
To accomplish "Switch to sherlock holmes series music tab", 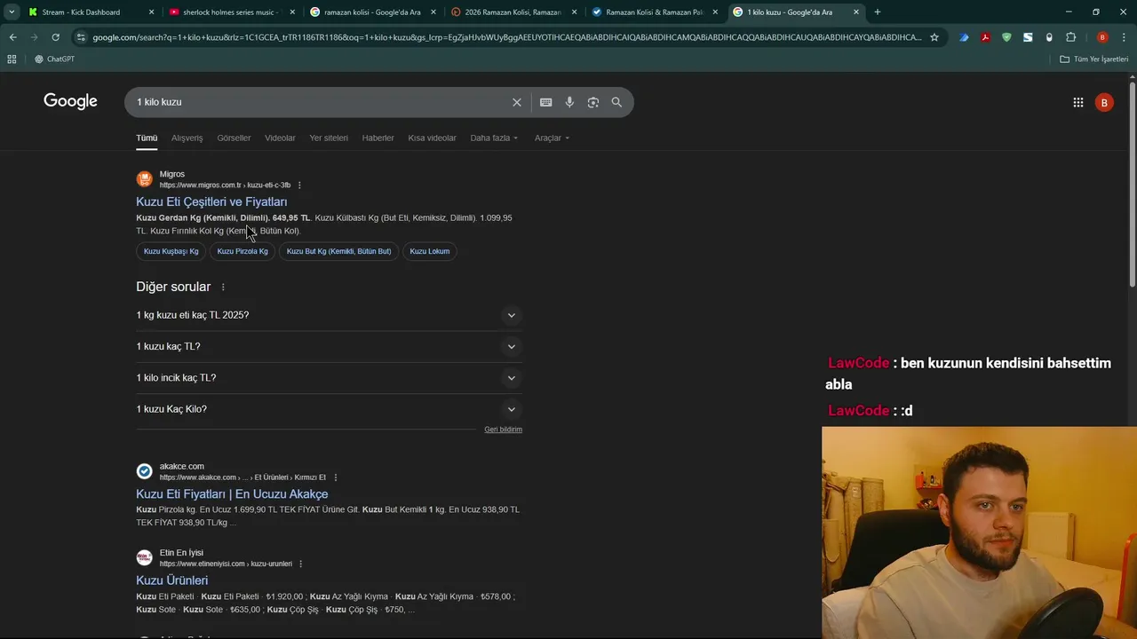I will point(233,12).
